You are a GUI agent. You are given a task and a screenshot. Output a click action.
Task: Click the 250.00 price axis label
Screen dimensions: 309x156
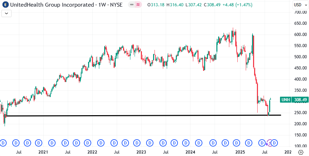(x=301, y=113)
